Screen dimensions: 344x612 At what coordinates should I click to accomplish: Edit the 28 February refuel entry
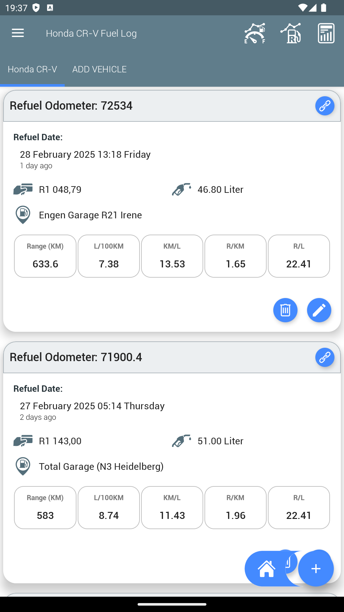319,310
